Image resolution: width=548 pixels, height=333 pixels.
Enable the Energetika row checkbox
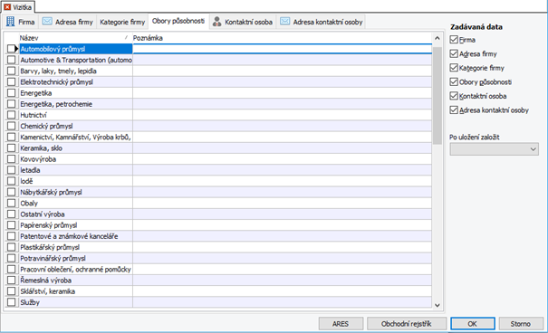click(11, 93)
